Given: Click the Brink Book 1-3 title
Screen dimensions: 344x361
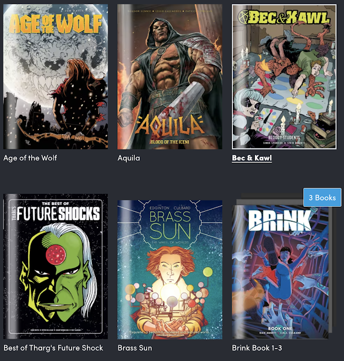Looking at the screenshot, I should pyautogui.click(x=257, y=347).
